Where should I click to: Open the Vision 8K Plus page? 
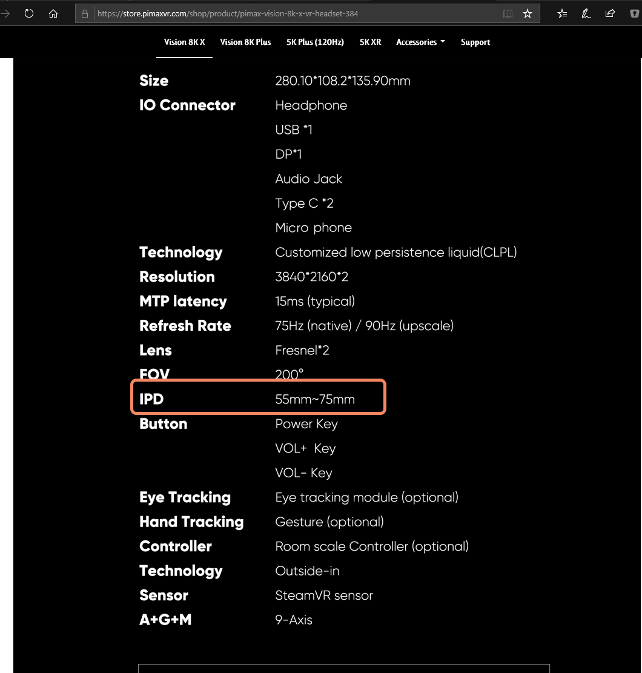245,42
